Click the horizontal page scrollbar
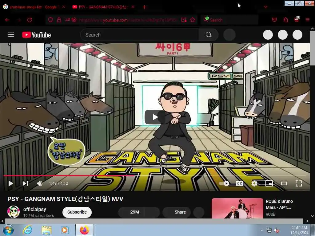 (x=154, y=221)
